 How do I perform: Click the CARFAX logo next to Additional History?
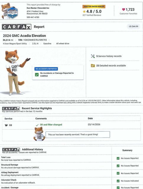[x=11, y=150]
